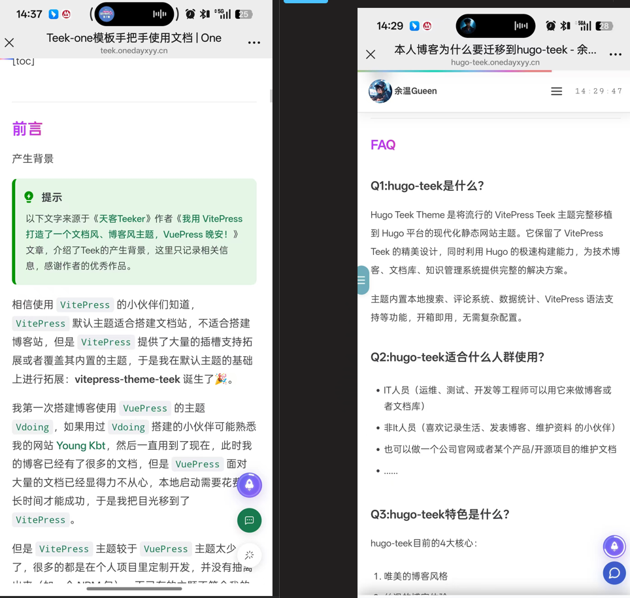The width and height of the screenshot is (630, 598).
Task: Tap the 余温Gueen avatar image
Action: pos(380,91)
